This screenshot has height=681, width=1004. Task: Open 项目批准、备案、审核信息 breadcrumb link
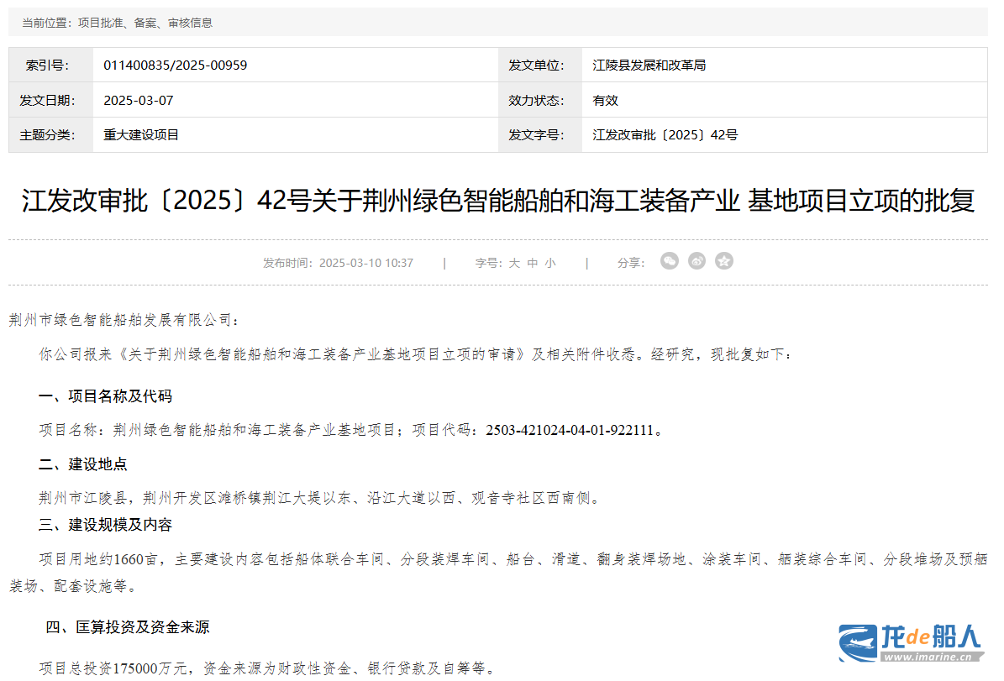point(145,23)
